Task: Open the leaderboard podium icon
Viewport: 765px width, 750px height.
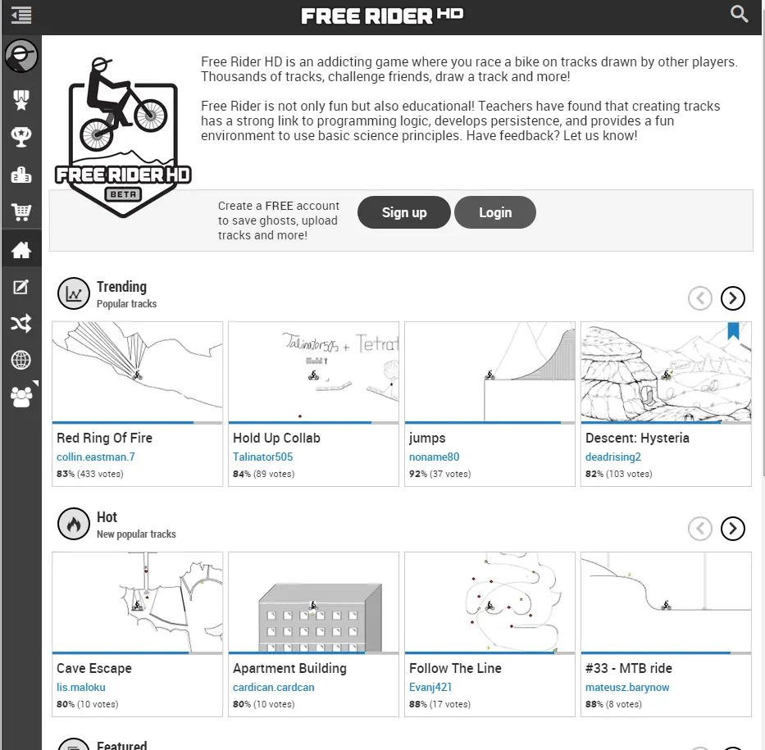Action: point(21,175)
